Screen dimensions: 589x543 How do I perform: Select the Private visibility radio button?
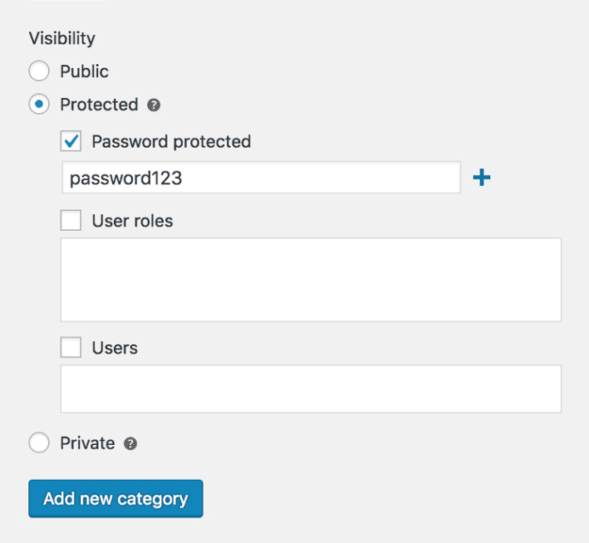pos(39,443)
